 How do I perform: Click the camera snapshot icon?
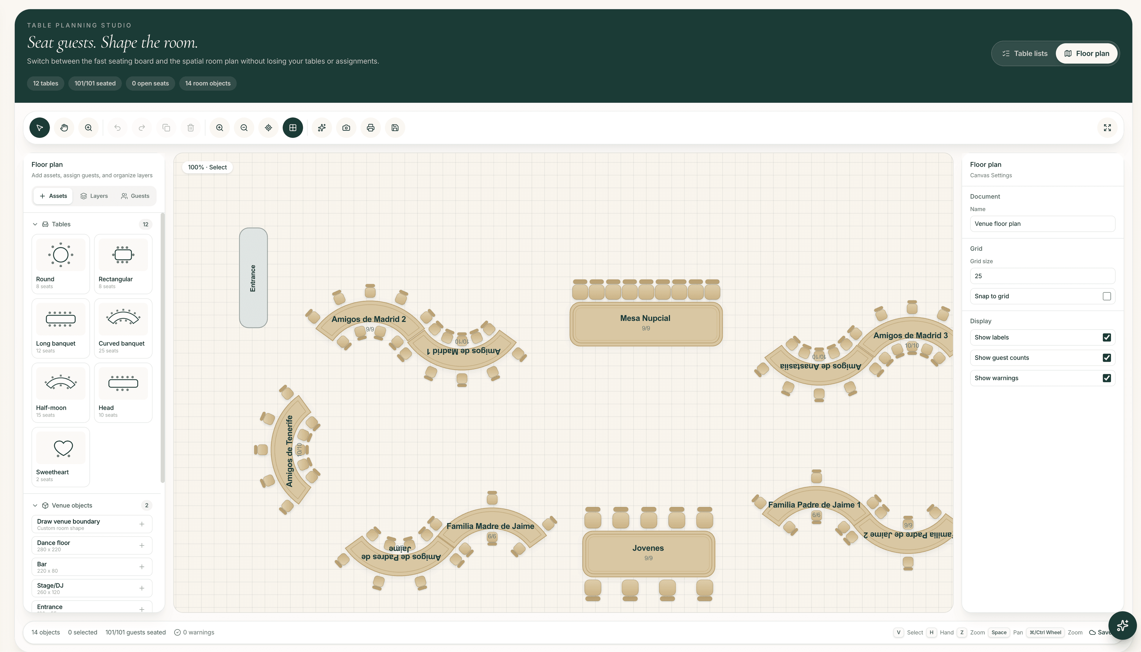tap(346, 127)
